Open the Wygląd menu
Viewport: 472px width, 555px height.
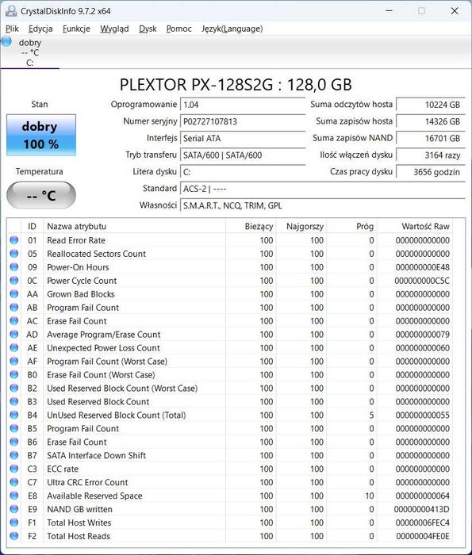114,29
